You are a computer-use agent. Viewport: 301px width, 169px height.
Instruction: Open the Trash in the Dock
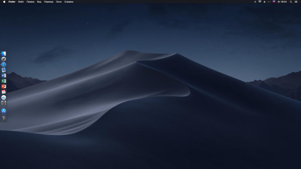point(4,119)
